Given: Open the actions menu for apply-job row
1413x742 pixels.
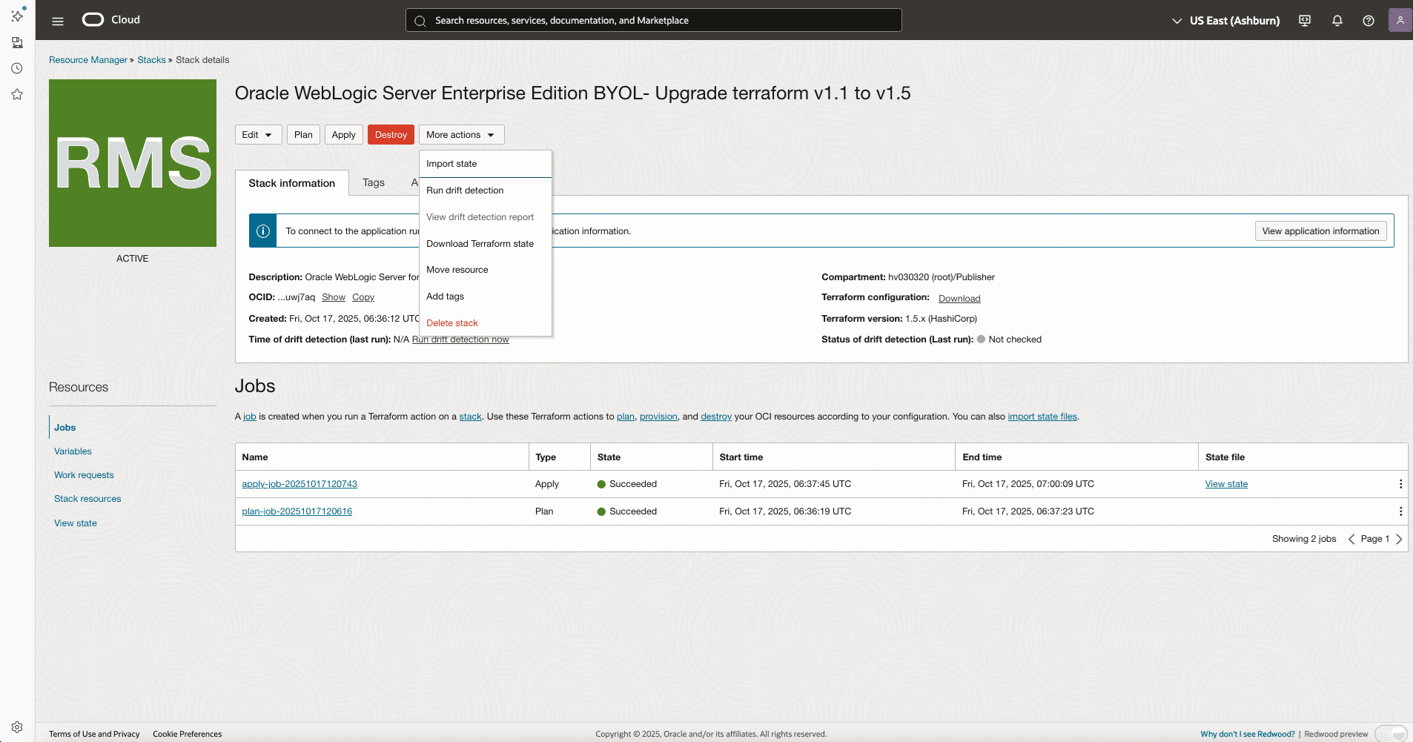Looking at the screenshot, I should (1400, 483).
